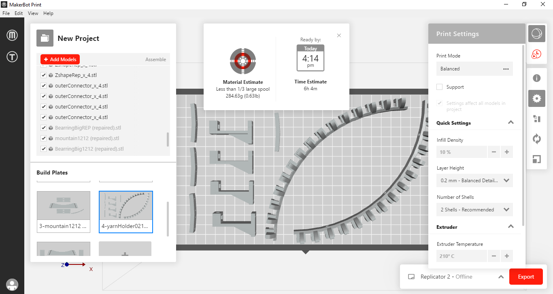Select the 3-mountain1212 build plate thumbnail
The image size is (553, 294).
click(64, 212)
